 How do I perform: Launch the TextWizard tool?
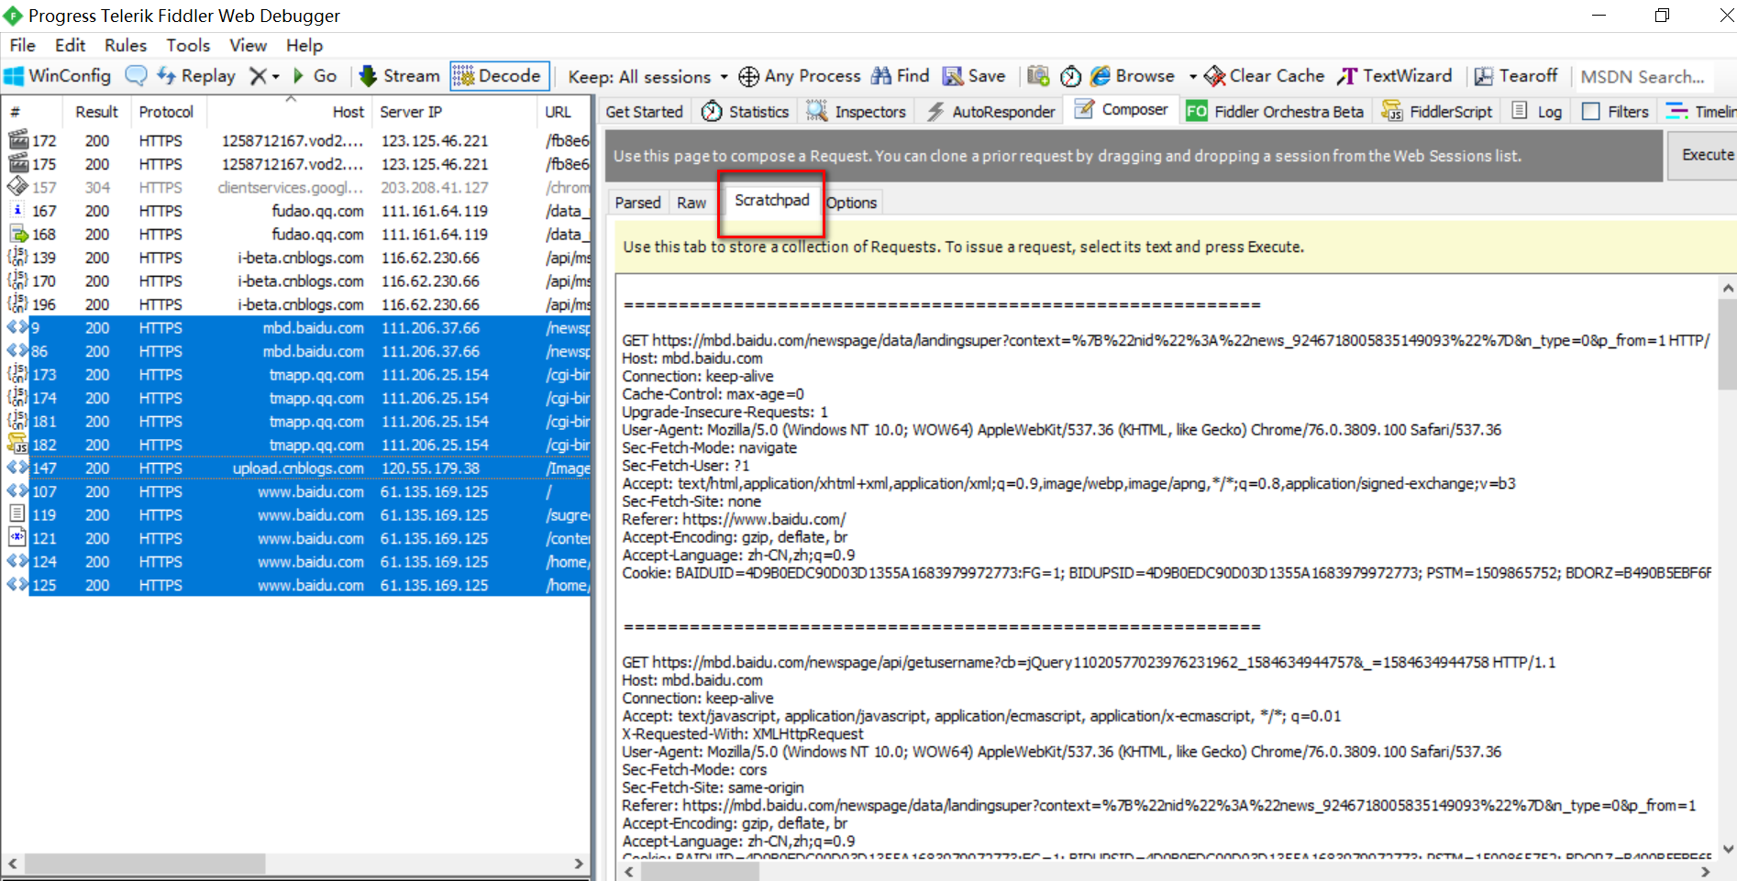point(1395,76)
